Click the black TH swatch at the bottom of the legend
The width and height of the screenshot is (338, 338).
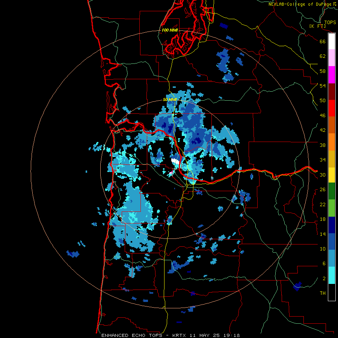(332, 292)
